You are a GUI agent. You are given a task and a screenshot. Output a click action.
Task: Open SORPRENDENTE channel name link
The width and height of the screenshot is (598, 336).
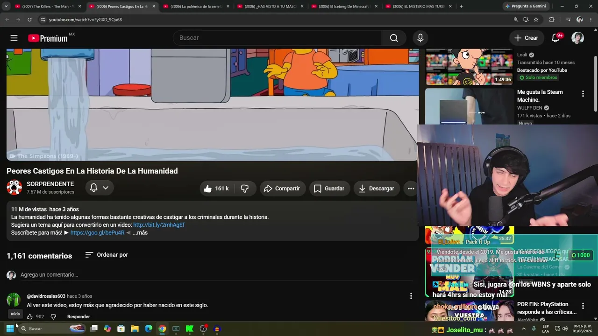tap(50, 184)
